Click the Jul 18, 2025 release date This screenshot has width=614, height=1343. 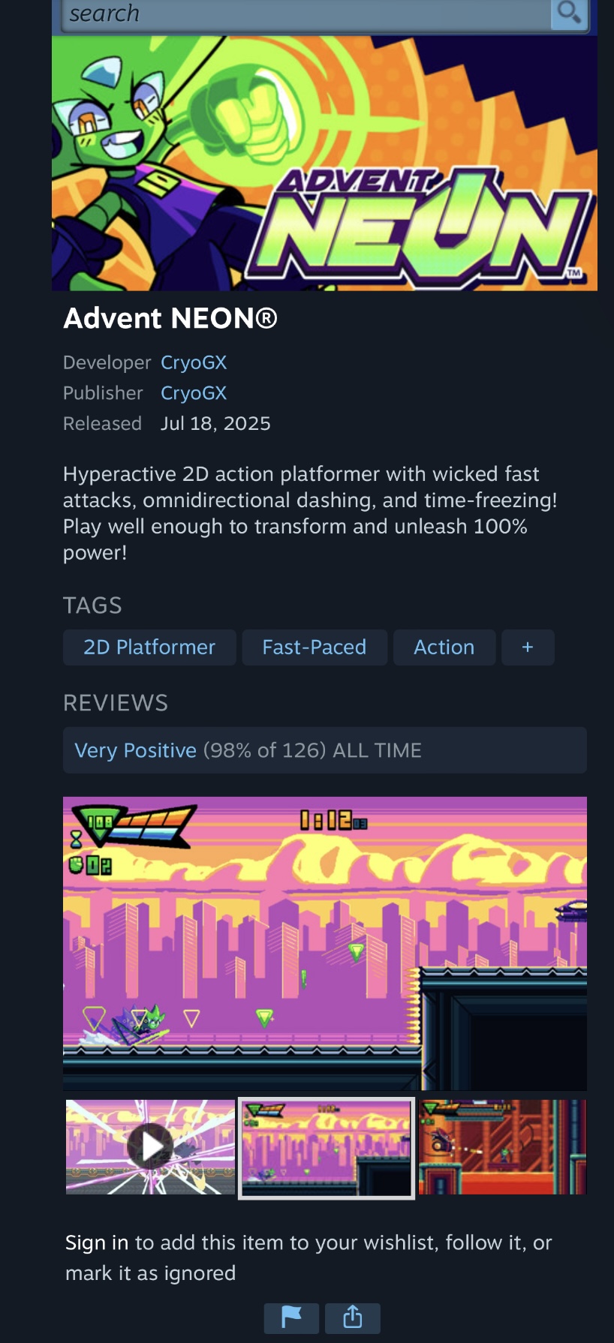coord(215,424)
